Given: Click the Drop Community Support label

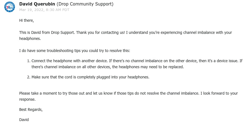Looking at the screenshot, I should point(85,4).
